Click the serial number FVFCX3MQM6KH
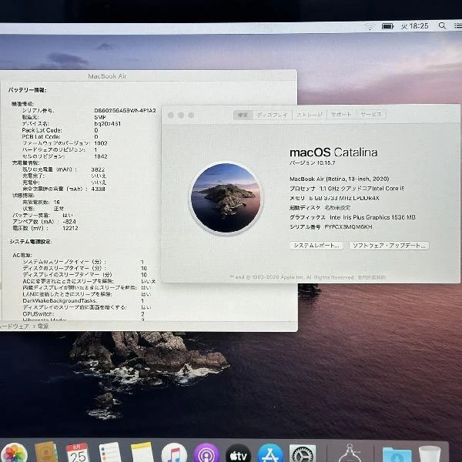This screenshot has height=462, width=462. (348, 227)
